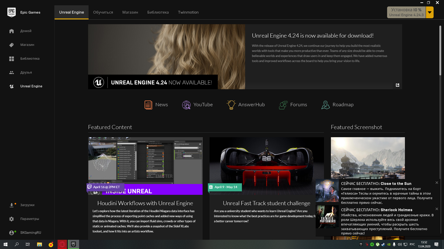Open the Featured Screenshot image

click(368, 158)
